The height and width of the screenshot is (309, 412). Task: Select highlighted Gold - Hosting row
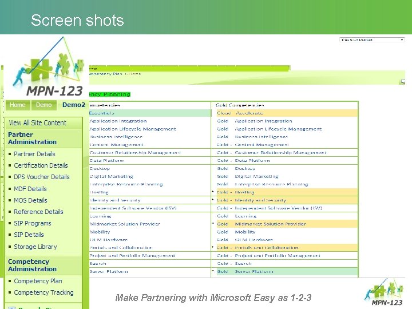click(x=287, y=192)
